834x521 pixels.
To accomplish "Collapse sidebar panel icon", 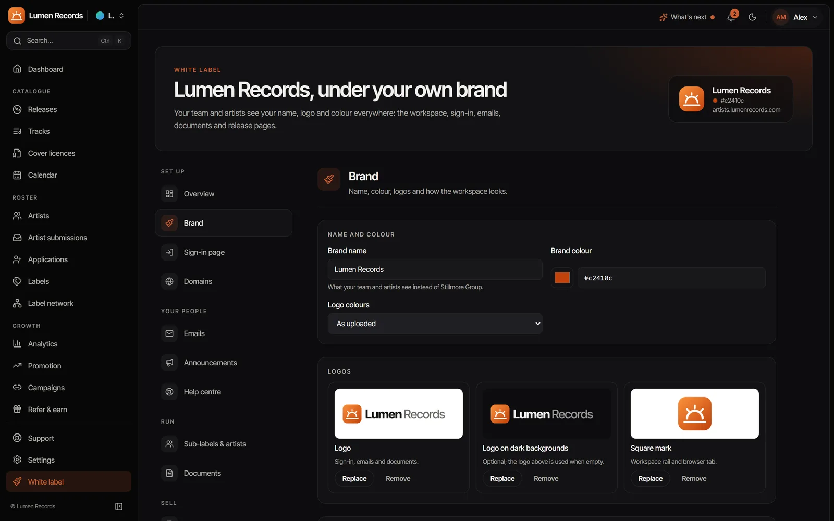I will point(119,506).
